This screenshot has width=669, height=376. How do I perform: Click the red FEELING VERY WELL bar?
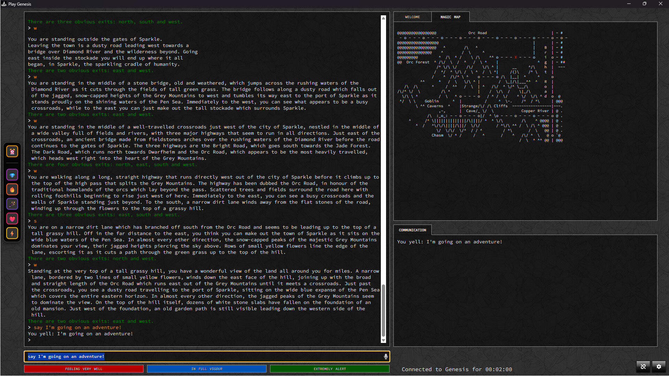pyautogui.click(x=84, y=369)
